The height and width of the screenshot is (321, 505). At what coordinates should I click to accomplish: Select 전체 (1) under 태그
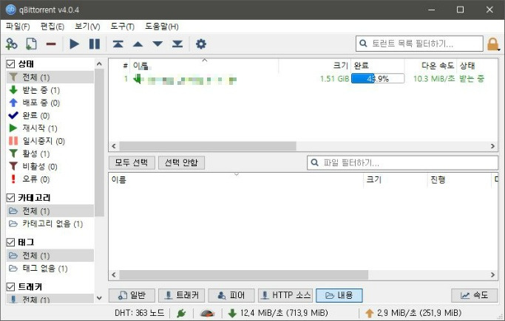point(50,255)
